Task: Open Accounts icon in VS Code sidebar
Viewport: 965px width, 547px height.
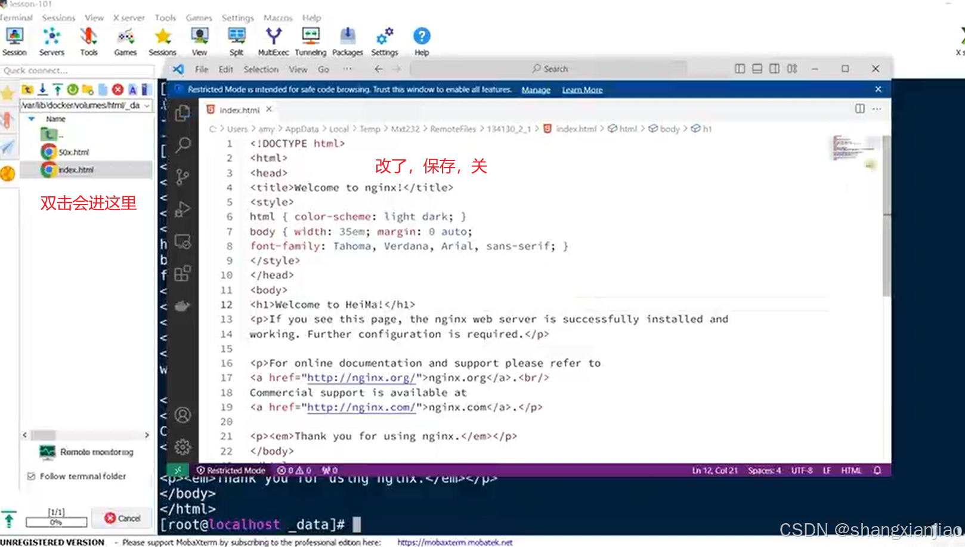Action: (x=183, y=415)
